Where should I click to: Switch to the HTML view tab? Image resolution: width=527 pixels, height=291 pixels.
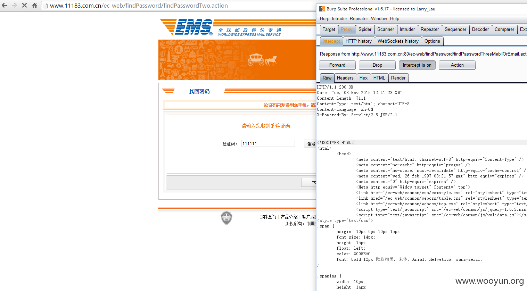click(379, 78)
